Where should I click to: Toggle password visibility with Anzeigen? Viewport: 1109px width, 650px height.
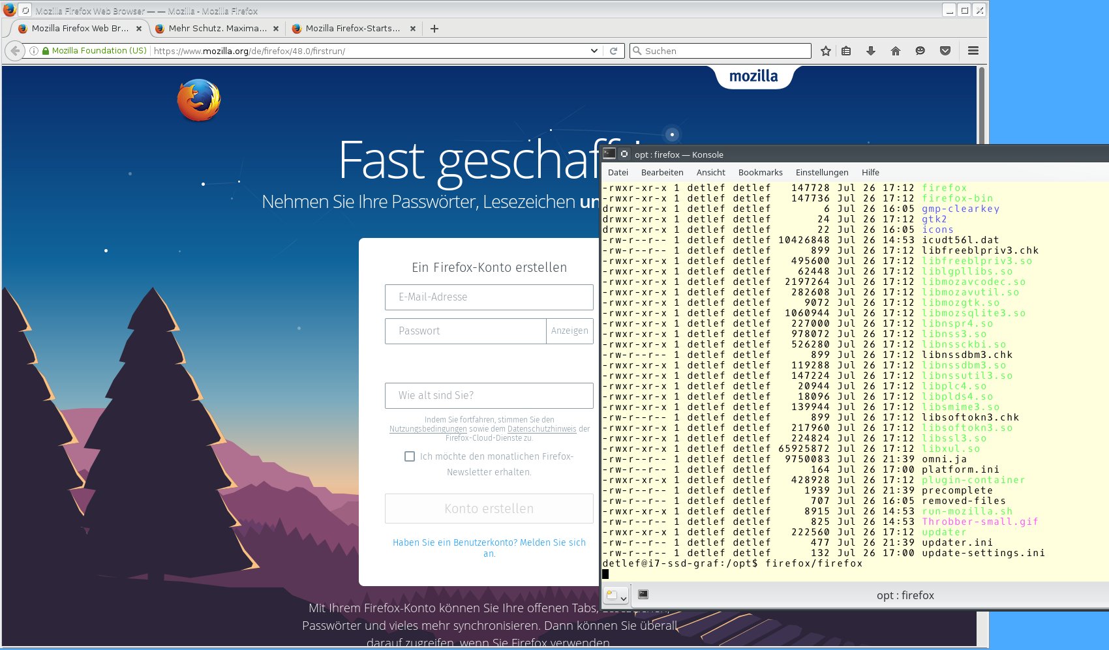569,331
